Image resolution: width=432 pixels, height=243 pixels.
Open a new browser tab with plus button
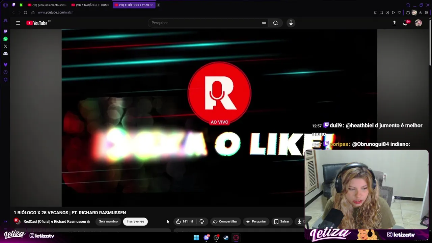point(158,5)
